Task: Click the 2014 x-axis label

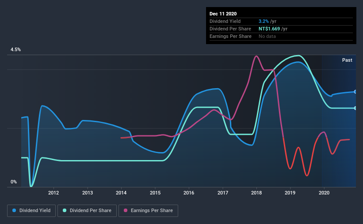Action: click(121, 193)
